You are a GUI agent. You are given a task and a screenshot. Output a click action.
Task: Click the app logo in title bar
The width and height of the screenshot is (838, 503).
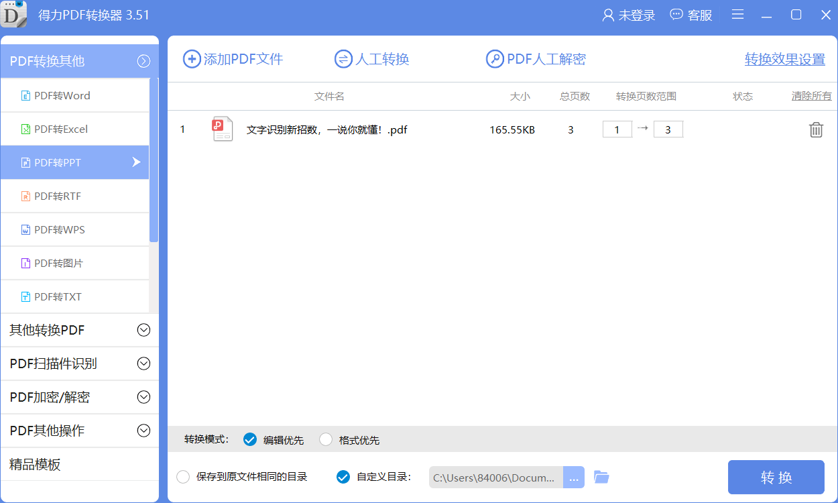click(x=14, y=14)
